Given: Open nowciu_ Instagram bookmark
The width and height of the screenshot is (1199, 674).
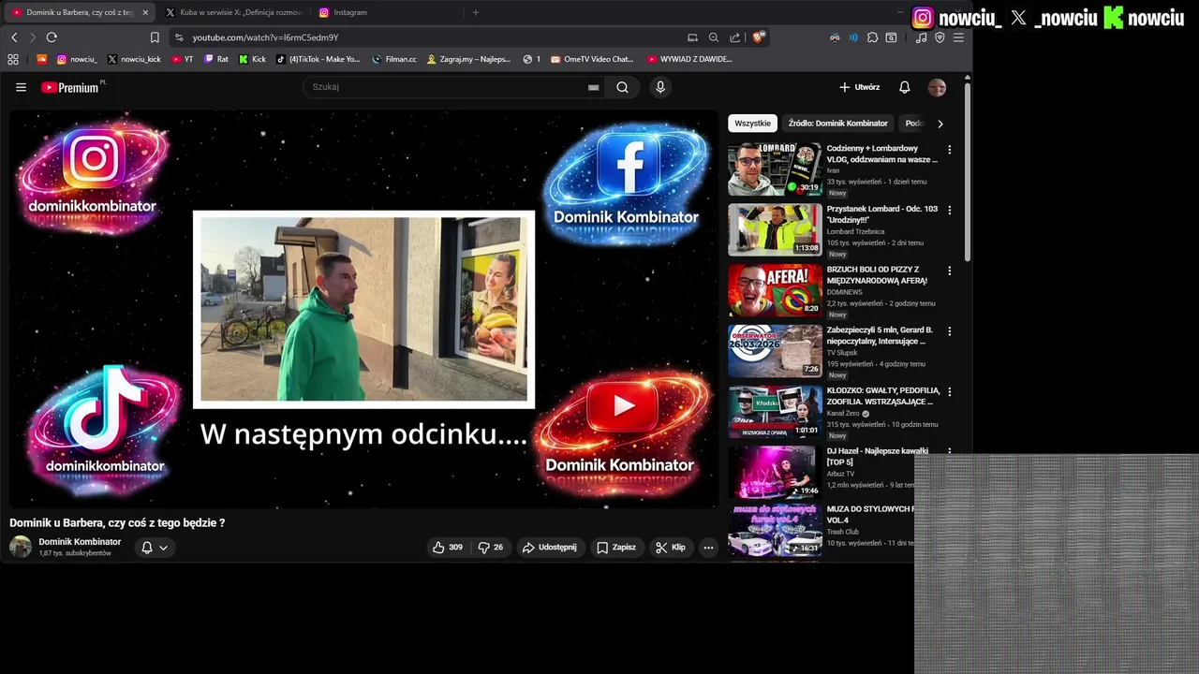Looking at the screenshot, I should [x=77, y=59].
